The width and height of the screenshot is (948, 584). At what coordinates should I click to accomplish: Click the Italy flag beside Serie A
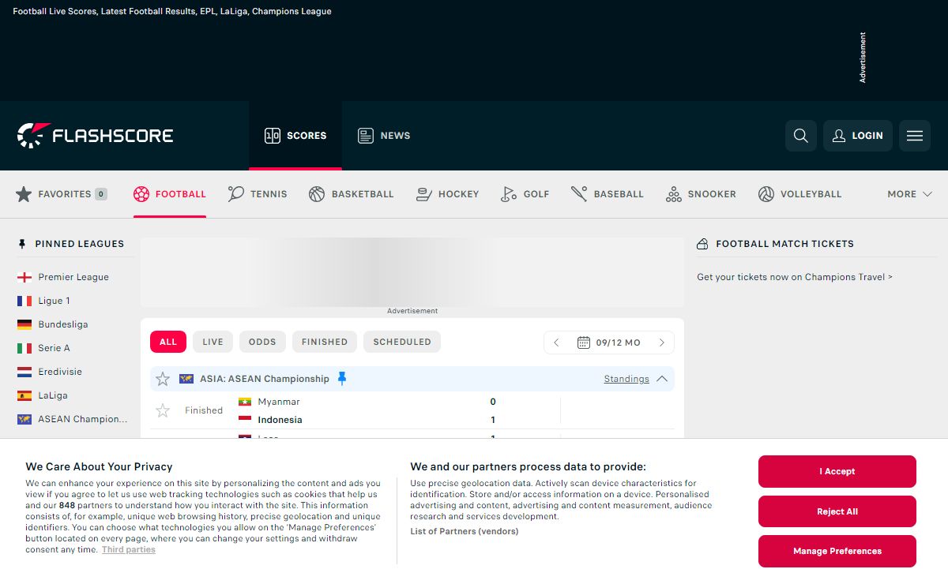[24, 348]
